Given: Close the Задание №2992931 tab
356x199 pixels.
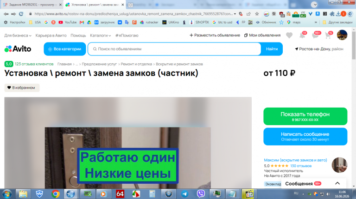Looking at the screenshot, I should coord(60,5).
